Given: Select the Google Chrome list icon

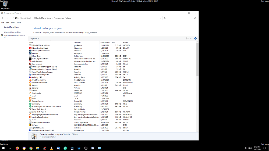Looking at the screenshot, I should coord(30,101).
